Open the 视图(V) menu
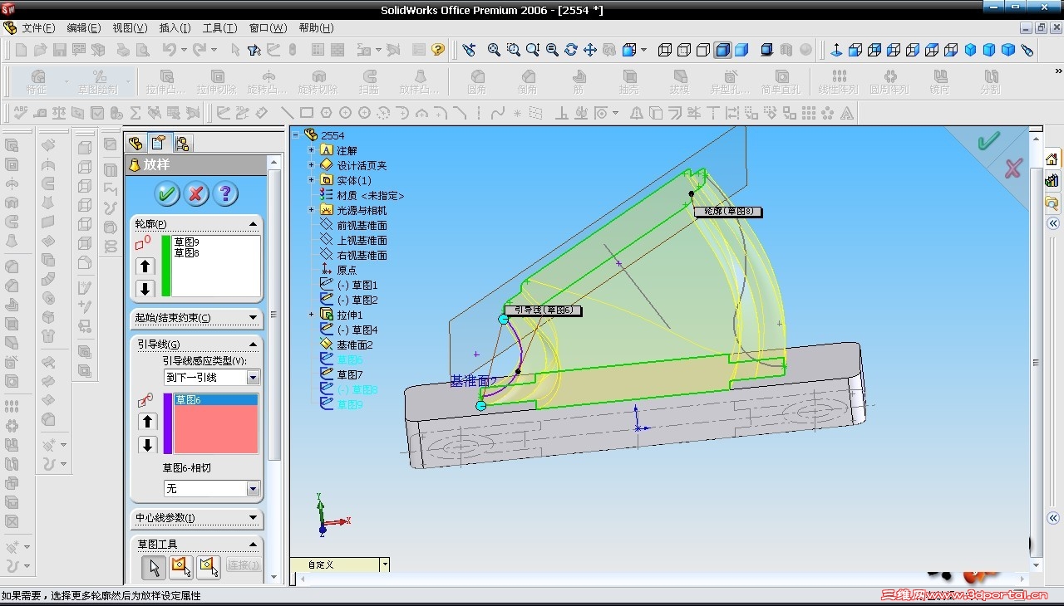Image resolution: width=1064 pixels, height=606 pixels. coord(130,28)
